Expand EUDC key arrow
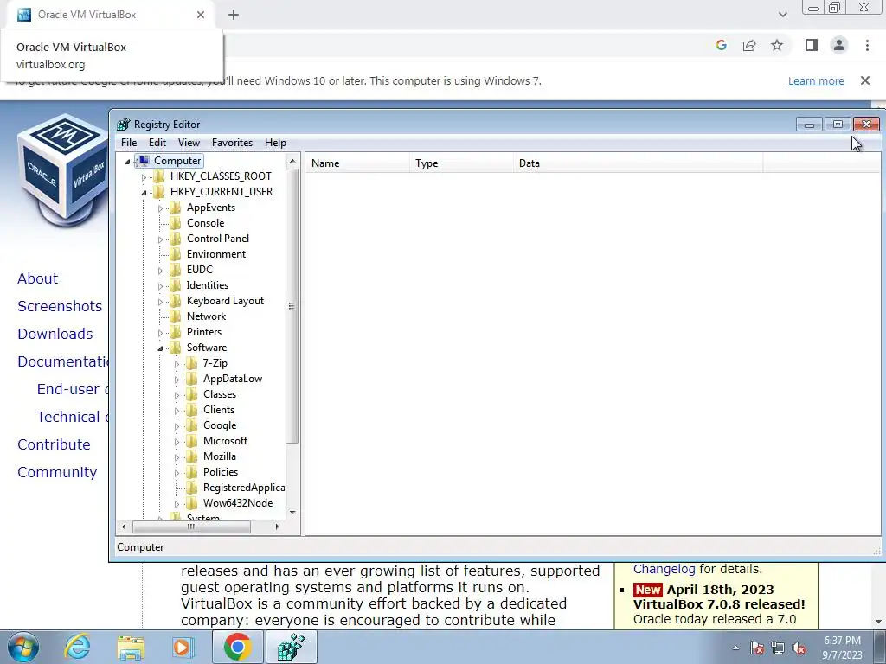This screenshot has width=886, height=664. (x=160, y=271)
